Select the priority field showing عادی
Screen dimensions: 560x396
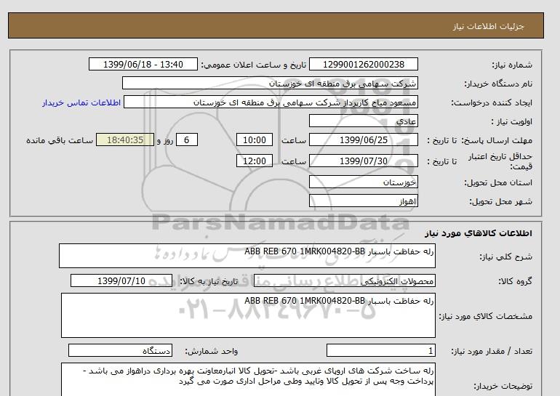click(x=364, y=121)
